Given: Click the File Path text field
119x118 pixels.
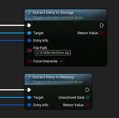Looking at the screenshot, I should pyautogui.click(x=53, y=53).
